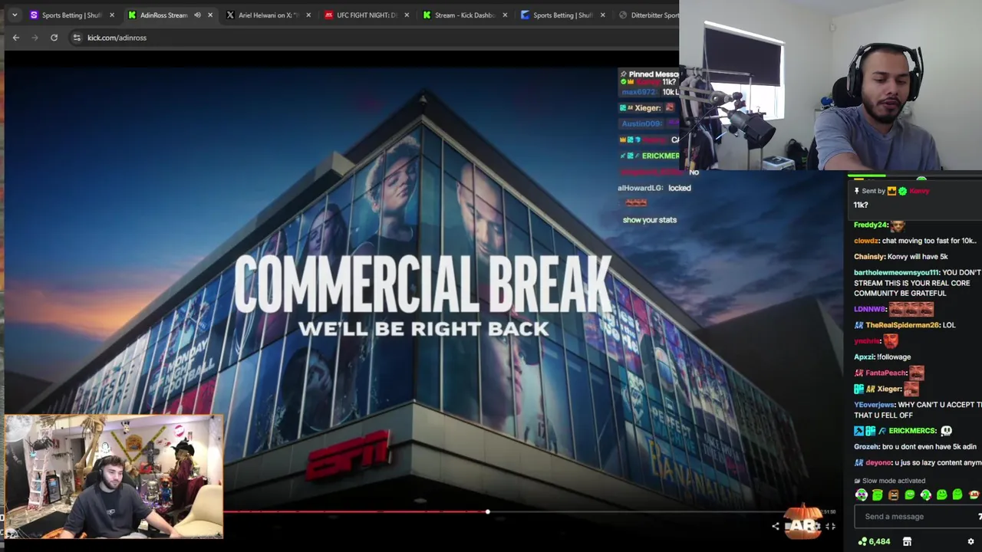Click username Chainsly in chat

click(x=868, y=257)
